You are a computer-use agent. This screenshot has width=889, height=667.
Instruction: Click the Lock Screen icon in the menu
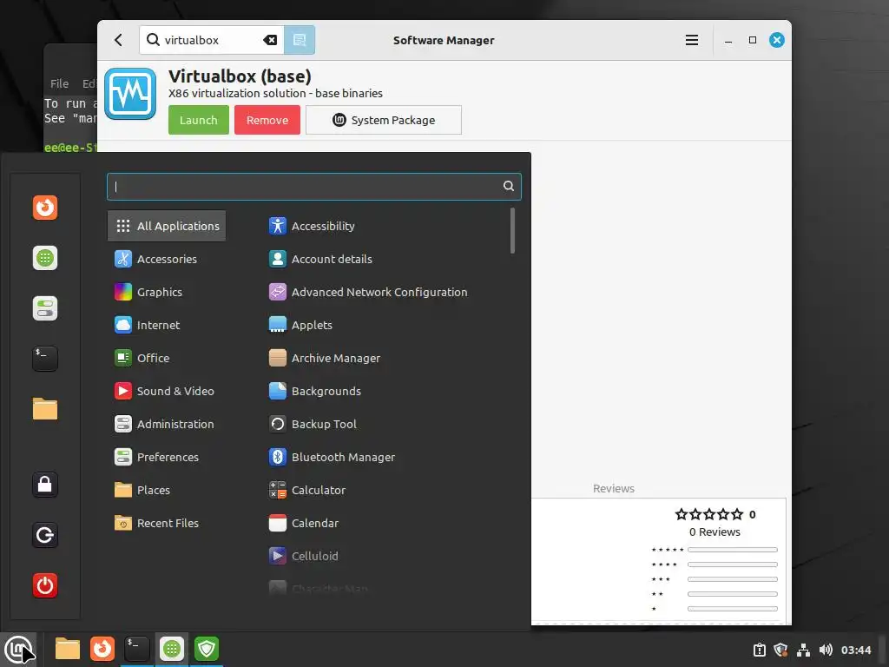(x=45, y=485)
